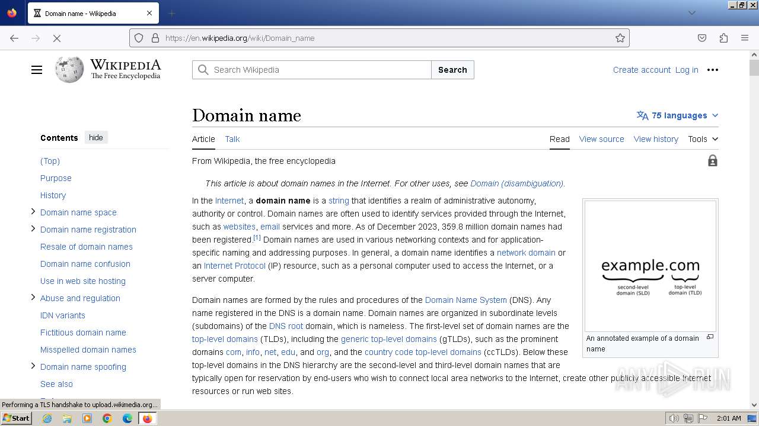Select the Read tab
The image size is (759, 426).
[x=560, y=139]
